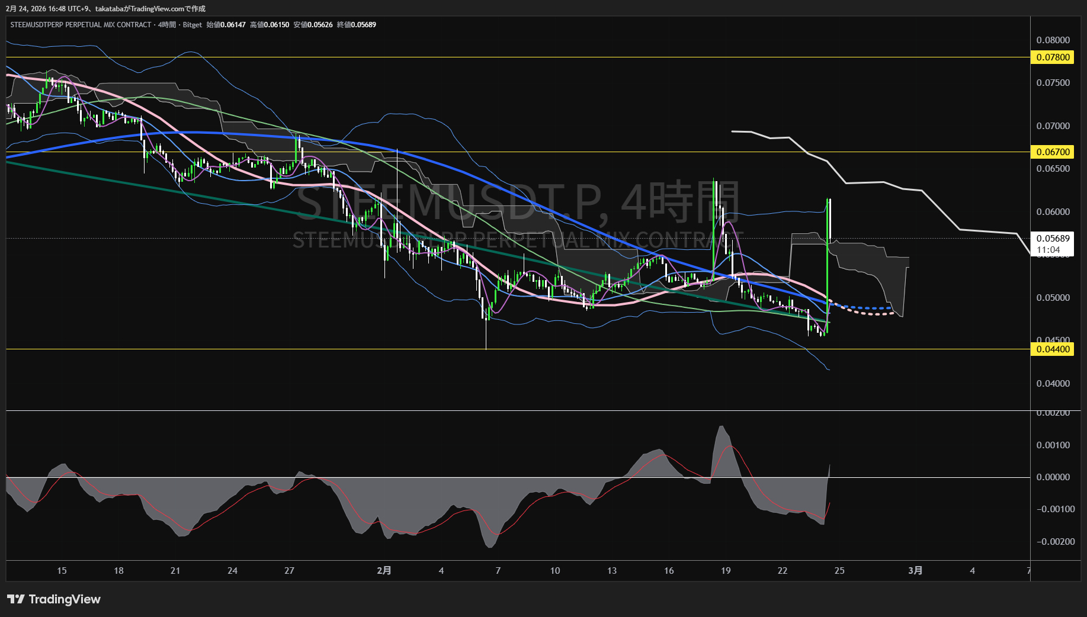1087x617 pixels.
Task: Click the 3月 label on time axis
Action: pyautogui.click(x=915, y=571)
